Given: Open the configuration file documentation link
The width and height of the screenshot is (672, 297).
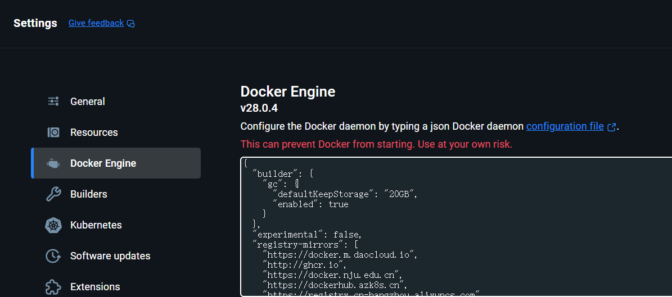Looking at the screenshot, I should (x=565, y=126).
